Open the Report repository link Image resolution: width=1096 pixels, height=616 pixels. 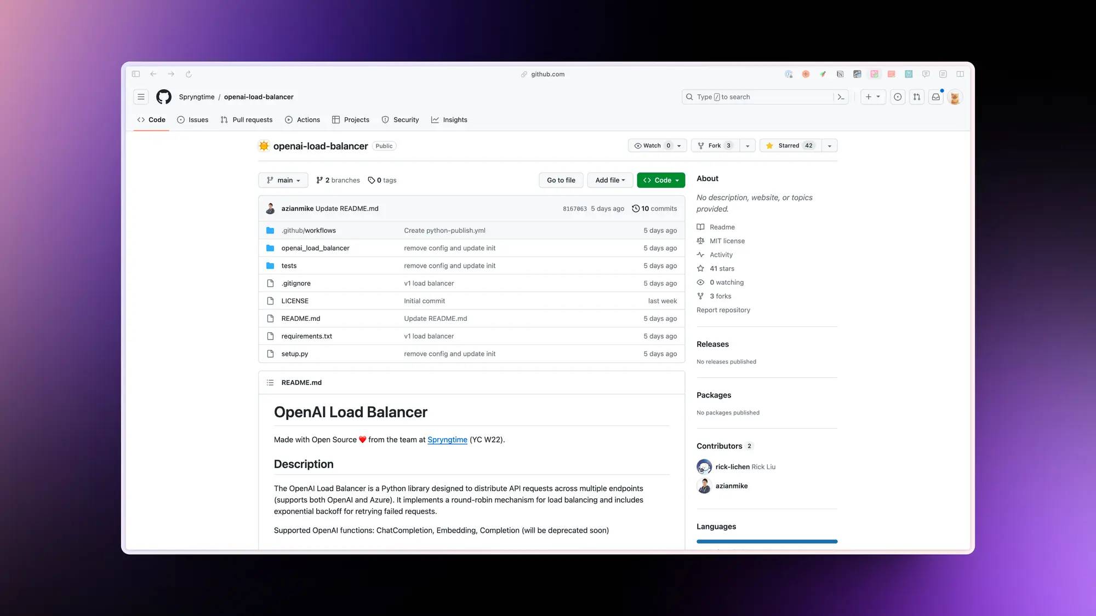(723, 310)
